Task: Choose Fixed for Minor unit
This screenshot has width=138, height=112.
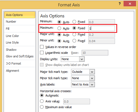Action: pyautogui.click(x=74, y=41)
